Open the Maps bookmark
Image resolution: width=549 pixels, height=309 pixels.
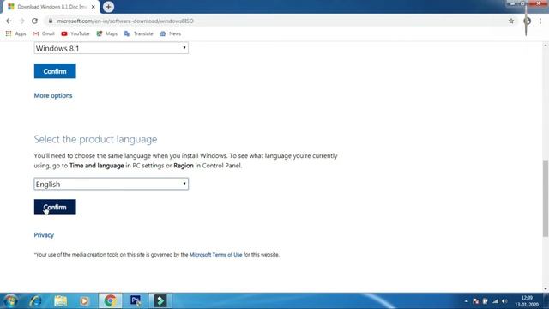click(x=106, y=33)
